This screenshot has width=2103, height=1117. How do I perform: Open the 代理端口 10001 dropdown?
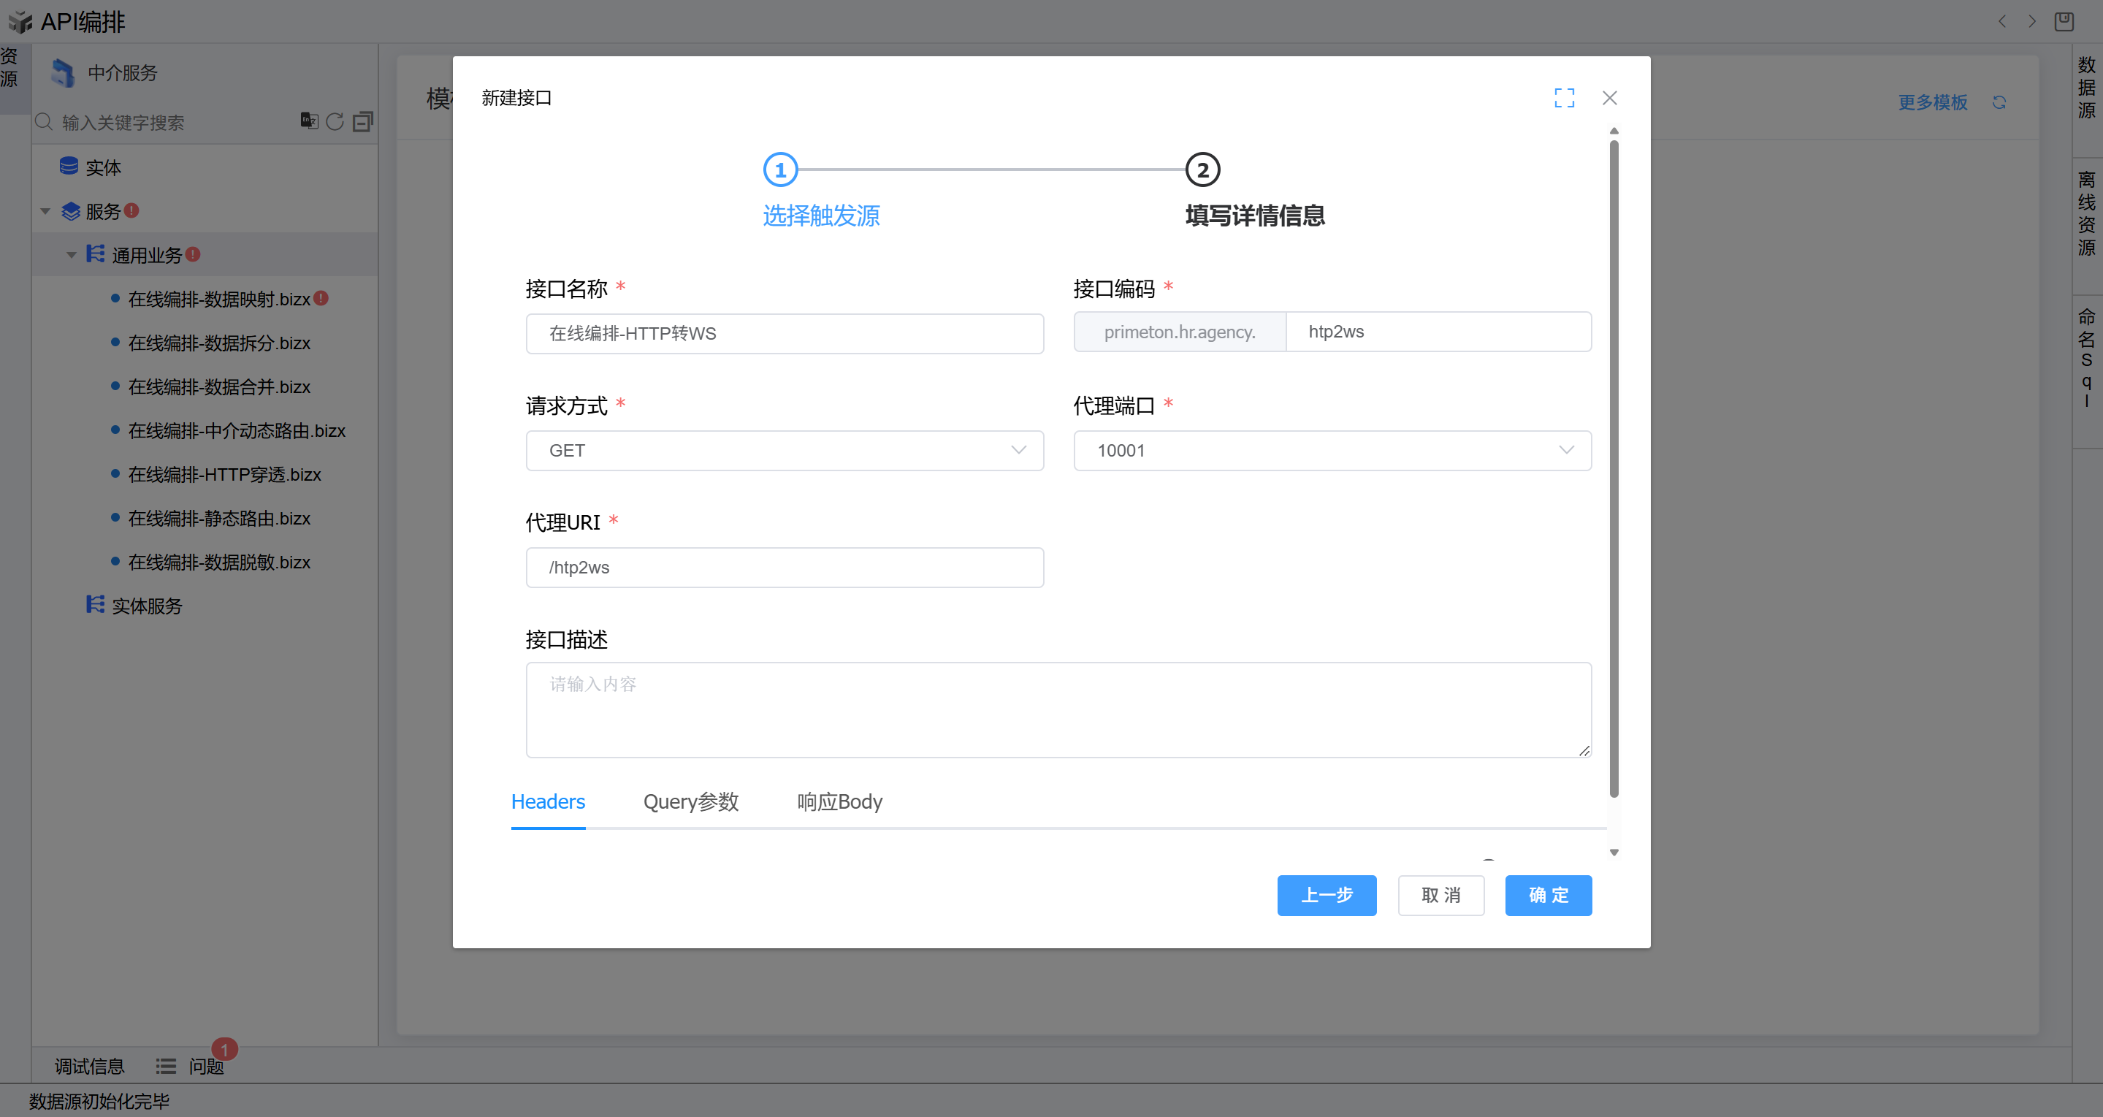(1332, 451)
